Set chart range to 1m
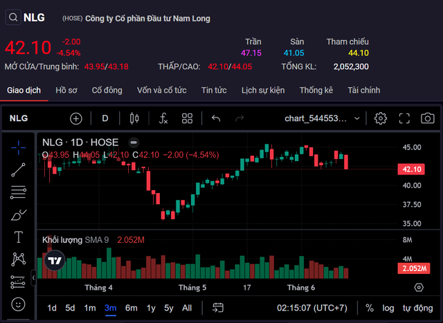The width and height of the screenshot is (443, 323). coord(90,308)
